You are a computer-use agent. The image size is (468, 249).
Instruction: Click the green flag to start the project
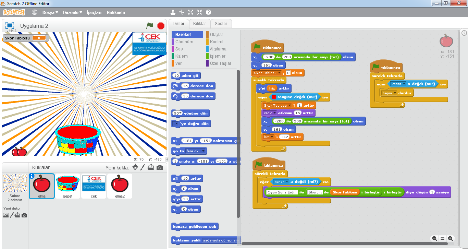(x=150, y=26)
